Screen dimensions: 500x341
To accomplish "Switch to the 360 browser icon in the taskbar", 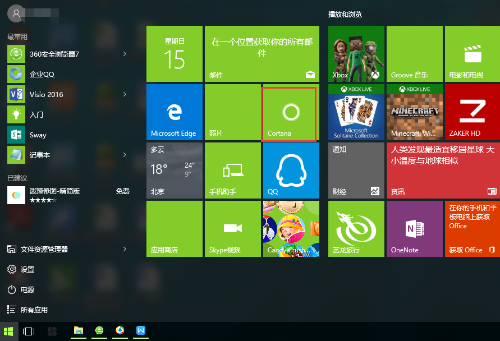I will [99, 331].
